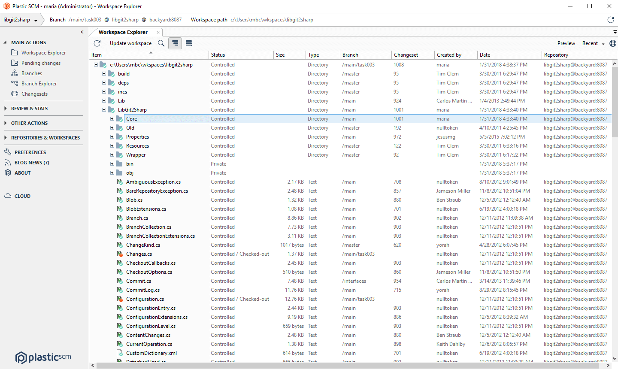Viewport: 618px width, 369px height.
Task: Select the CustomDictionary.xml file icon
Action: coord(120,353)
